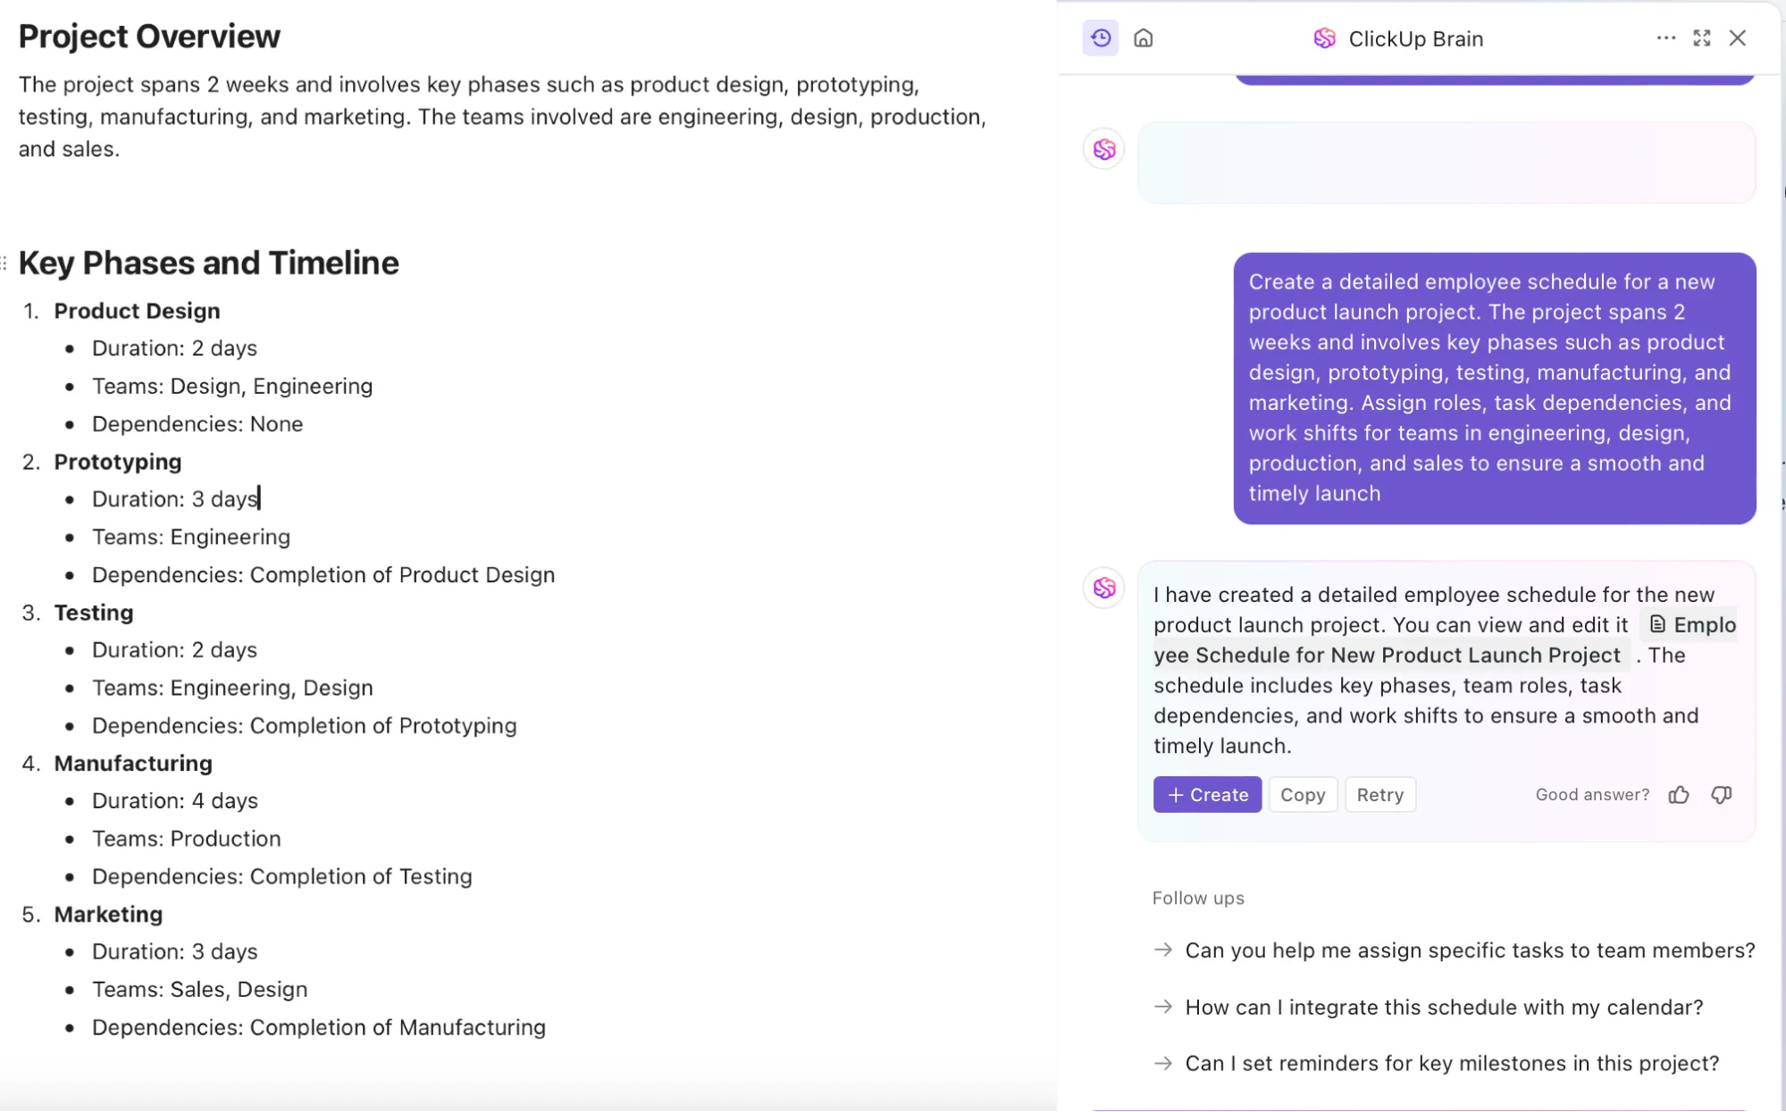Click 'Dependencies: Completion of Testing'

[x=282, y=877]
